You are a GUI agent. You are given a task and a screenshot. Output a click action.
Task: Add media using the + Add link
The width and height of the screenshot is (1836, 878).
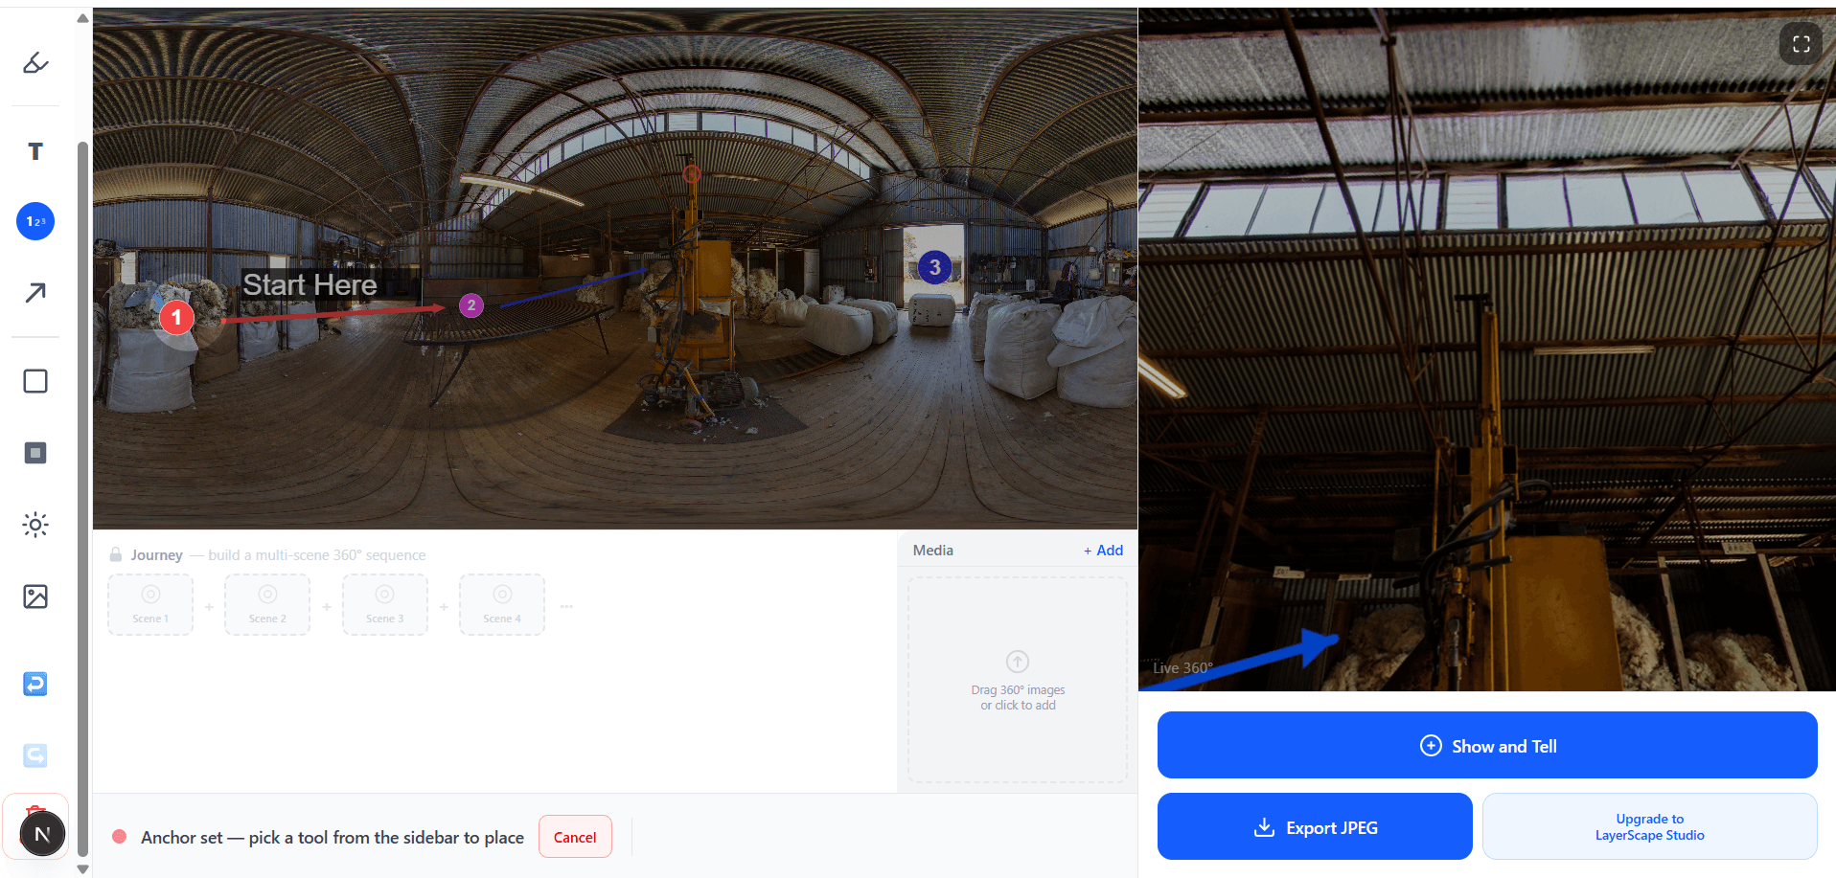coord(1103,550)
